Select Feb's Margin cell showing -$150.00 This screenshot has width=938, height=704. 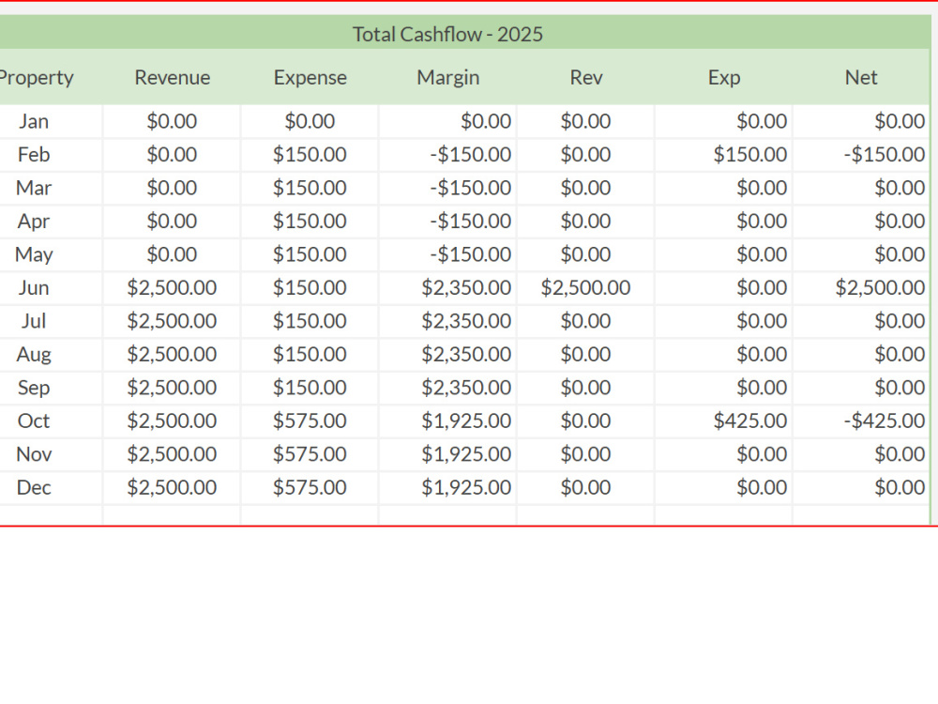pyautogui.click(x=448, y=155)
